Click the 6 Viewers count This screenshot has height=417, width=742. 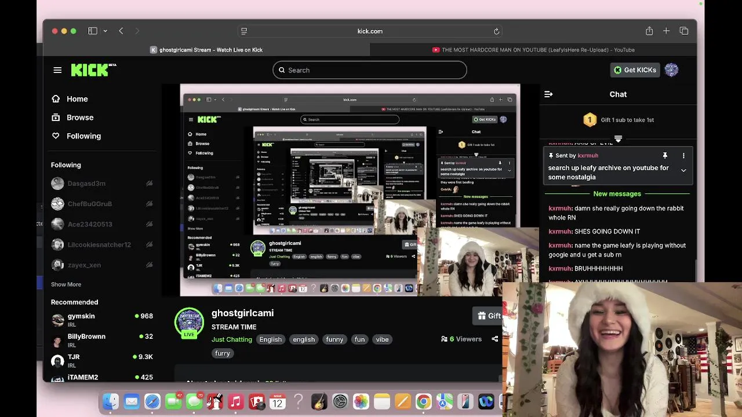pyautogui.click(x=461, y=339)
